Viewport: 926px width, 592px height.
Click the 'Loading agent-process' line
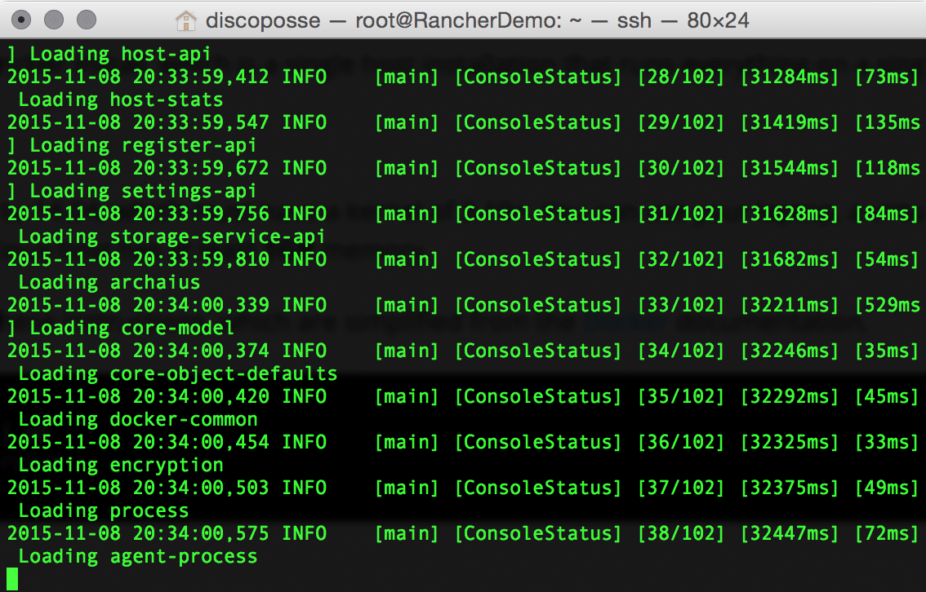coord(137,557)
